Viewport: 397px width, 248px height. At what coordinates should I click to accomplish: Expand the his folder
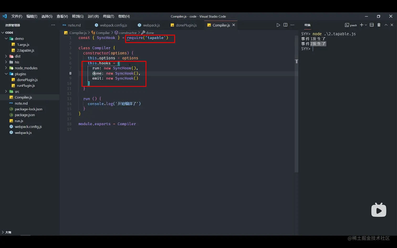click(x=6, y=62)
